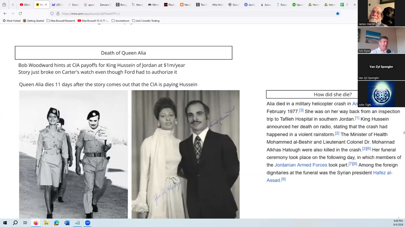Open the Mae Brussell 10.13.71 bookmark
Image resolution: width=405 pixels, height=227 pixels.
[x=93, y=21]
